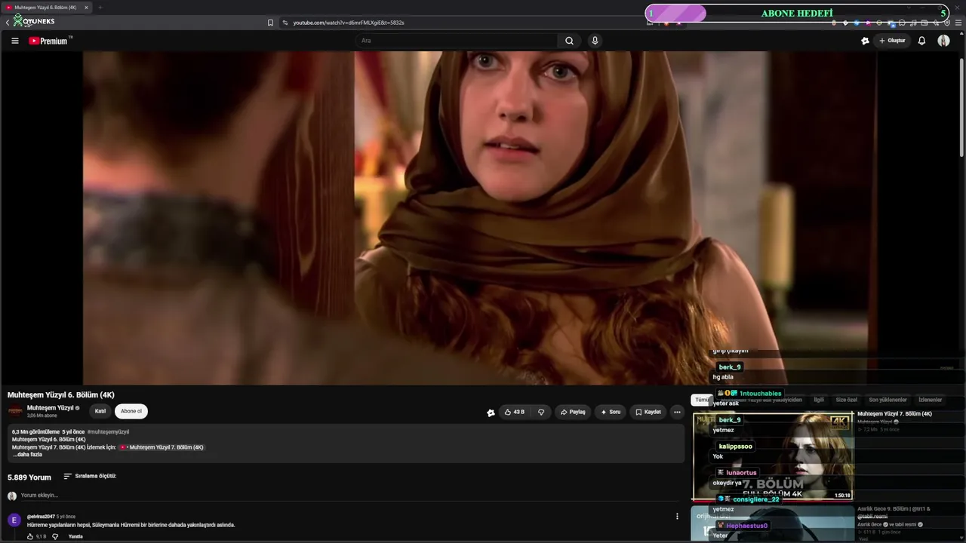Open recommended title Muhteşem Yüzyıl 7. Bölüm (4K)
The height and width of the screenshot is (543, 966).
tap(894, 414)
